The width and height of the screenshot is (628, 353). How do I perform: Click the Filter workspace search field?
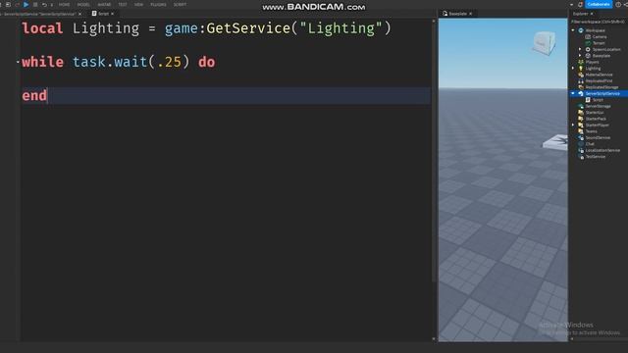pos(599,22)
